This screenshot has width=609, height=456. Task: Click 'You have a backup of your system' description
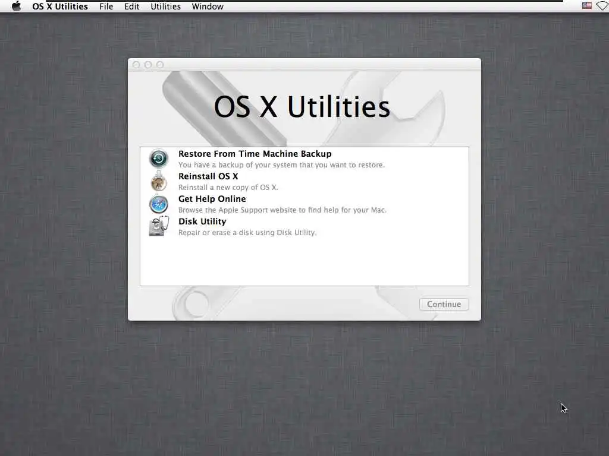coord(281,165)
